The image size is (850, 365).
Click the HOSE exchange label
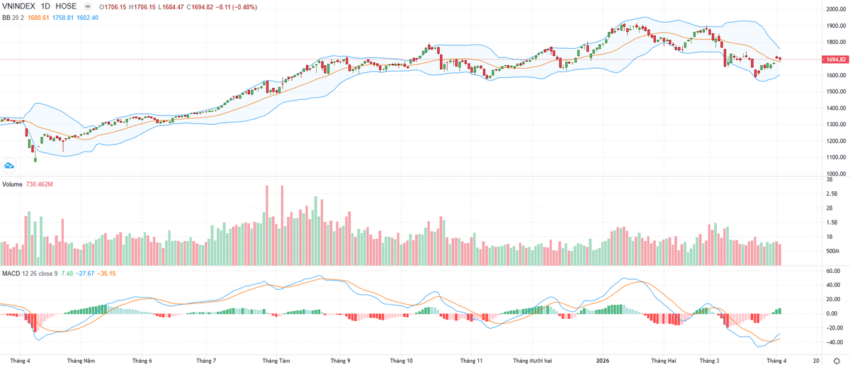coord(67,6)
